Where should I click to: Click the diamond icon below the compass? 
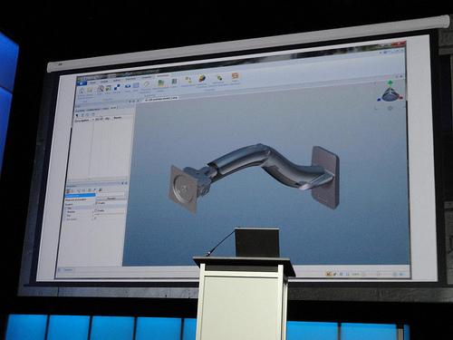click(x=390, y=108)
